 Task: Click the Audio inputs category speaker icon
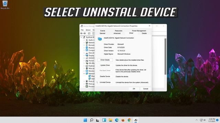(x=87, y=40)
